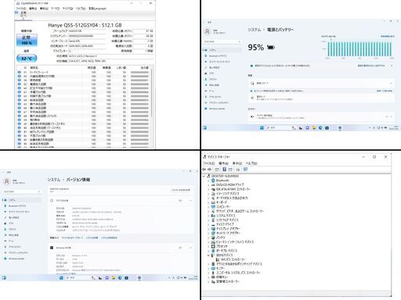Collapse デバイスの仕様 section
Image resolution: width=401 pixels, height=300 pixels.
pos(190,201)
